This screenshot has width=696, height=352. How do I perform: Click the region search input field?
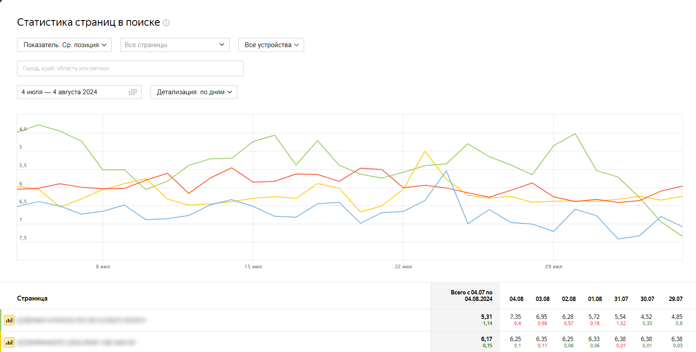coord(130,68)
